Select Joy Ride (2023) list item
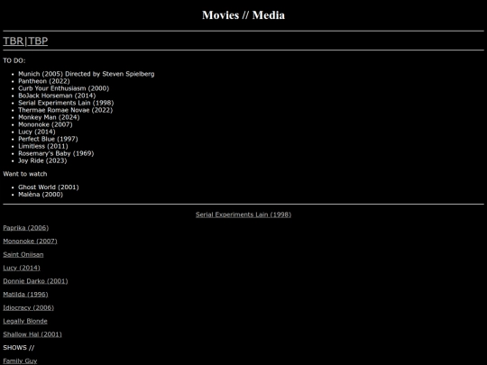 (x=42, y=160)
